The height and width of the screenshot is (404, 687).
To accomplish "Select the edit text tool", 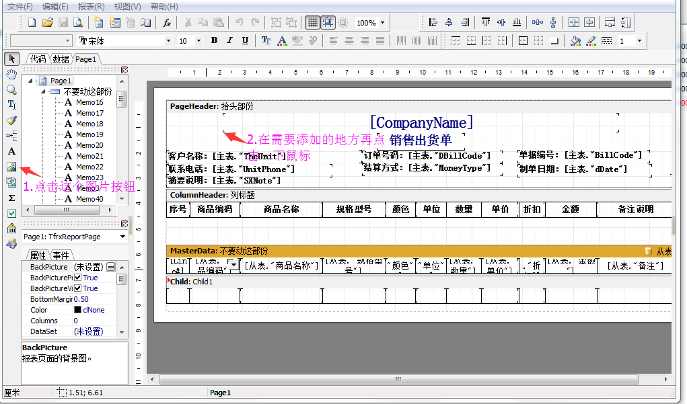I will point(11,105).
